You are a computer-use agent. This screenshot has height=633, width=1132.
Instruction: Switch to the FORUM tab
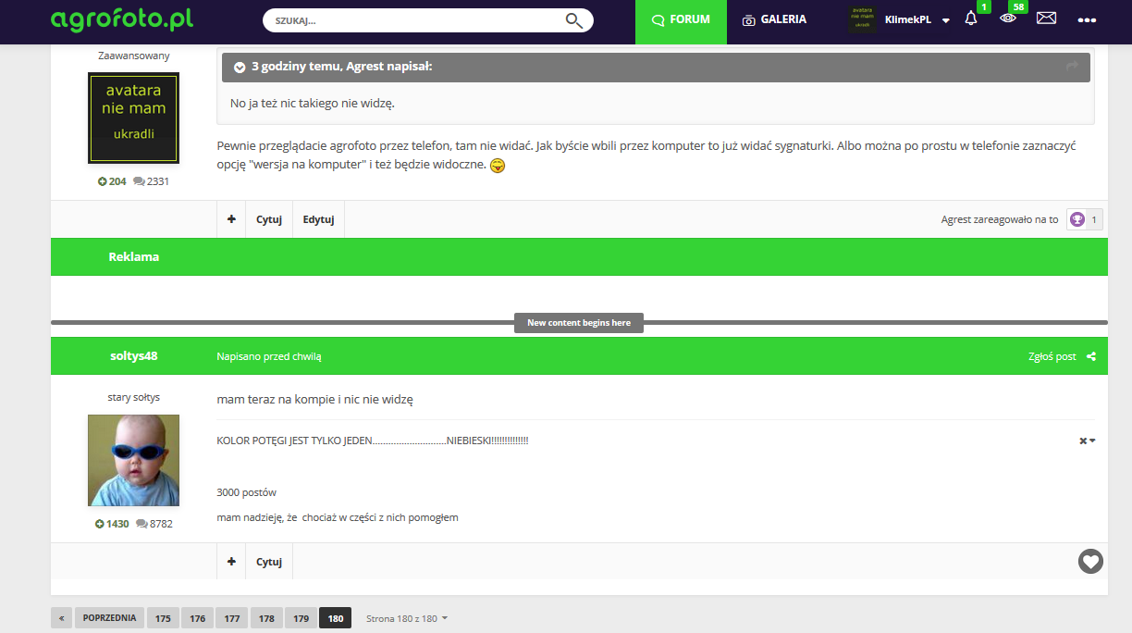point(681,19)
